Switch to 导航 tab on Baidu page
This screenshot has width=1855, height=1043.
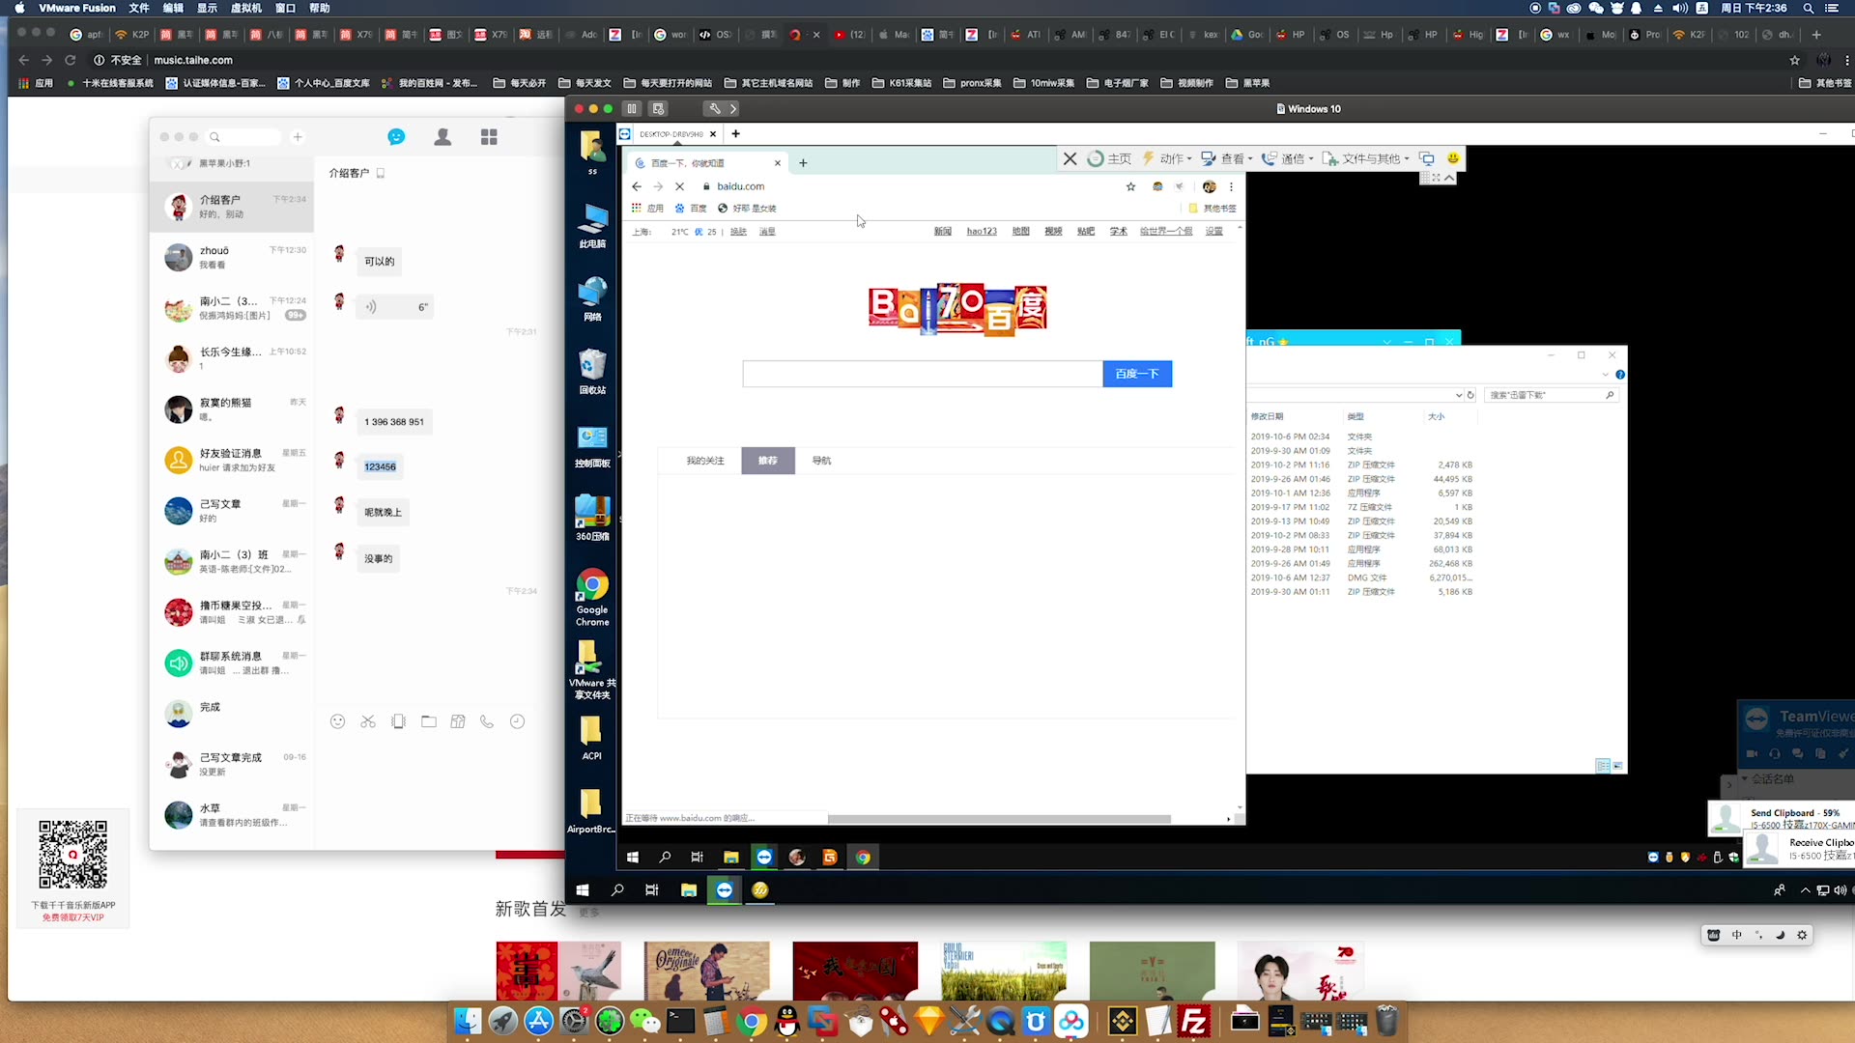821,461
